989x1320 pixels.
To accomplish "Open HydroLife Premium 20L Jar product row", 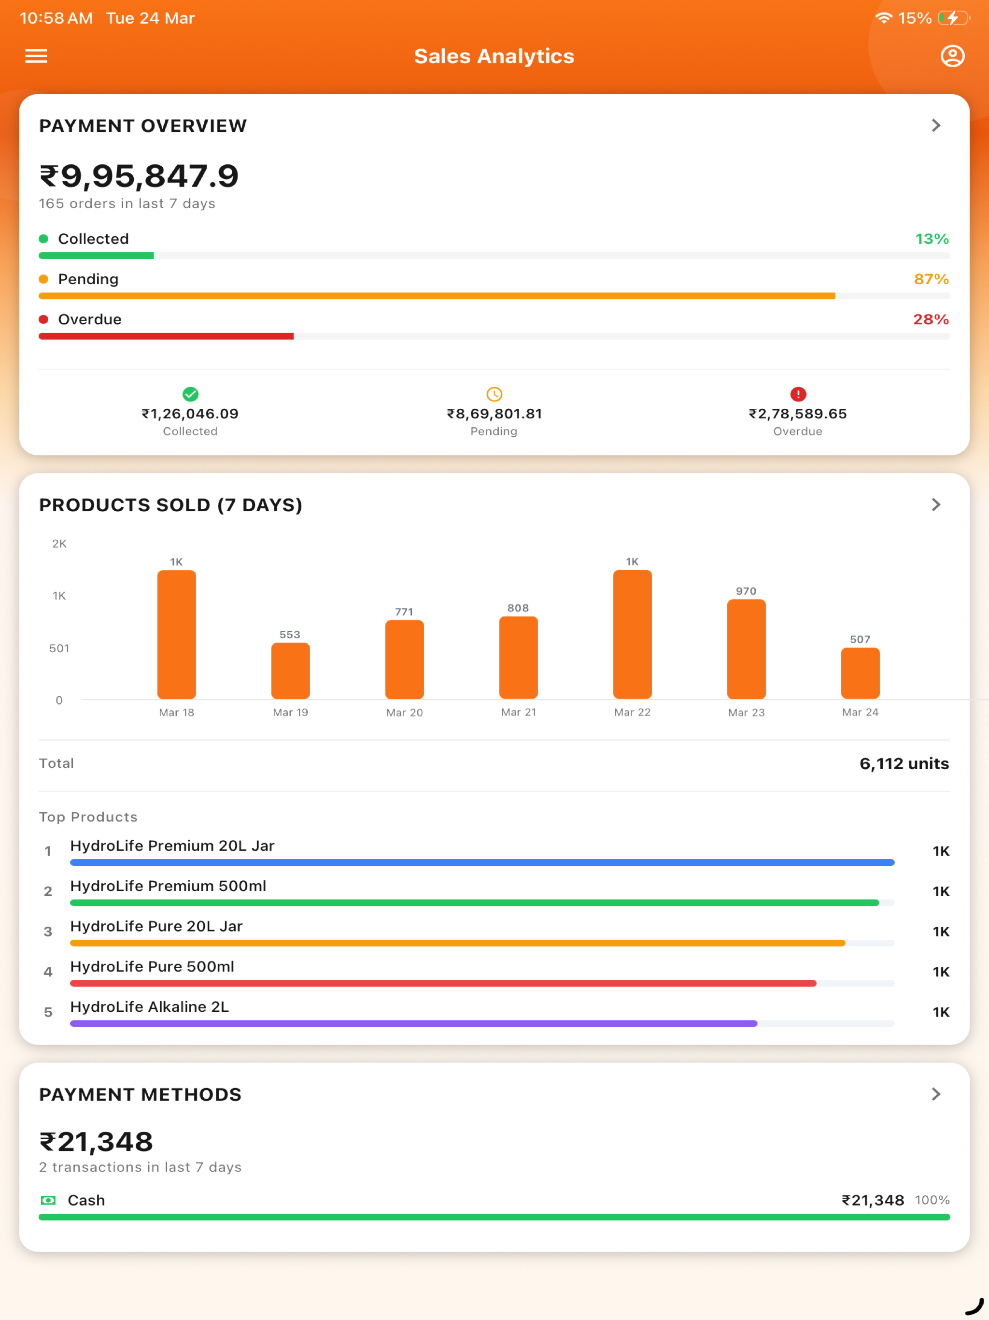I will click(494, 851).
